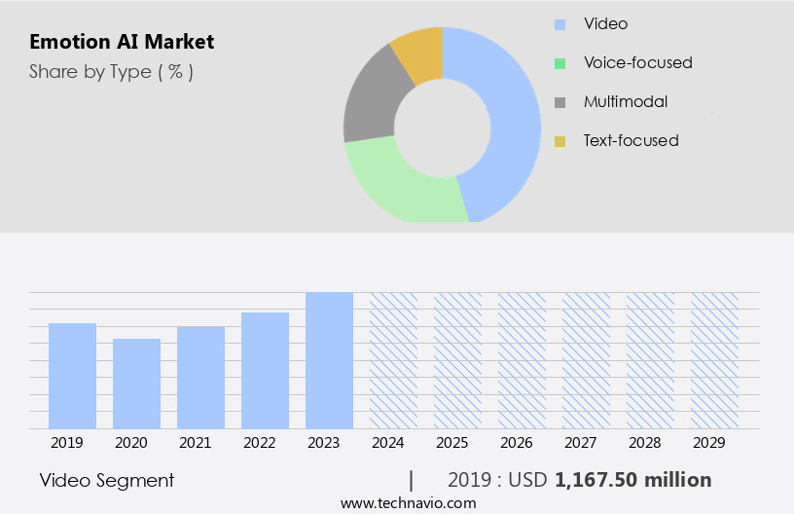Click the Emotion AI Market title
The width and height of the screenshot is (794, 514).
122,42
